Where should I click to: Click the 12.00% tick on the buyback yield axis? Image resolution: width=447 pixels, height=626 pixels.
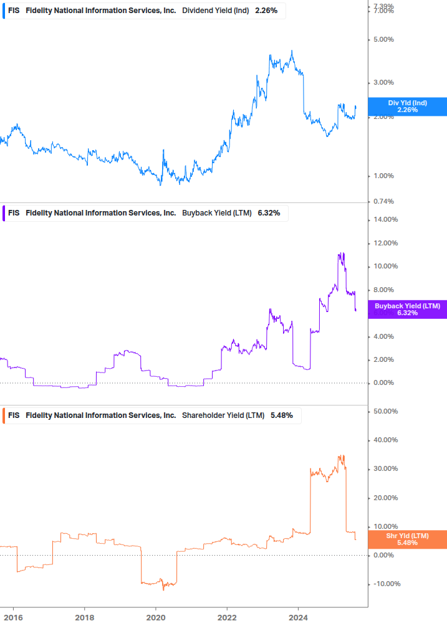[x=385, y=243]
